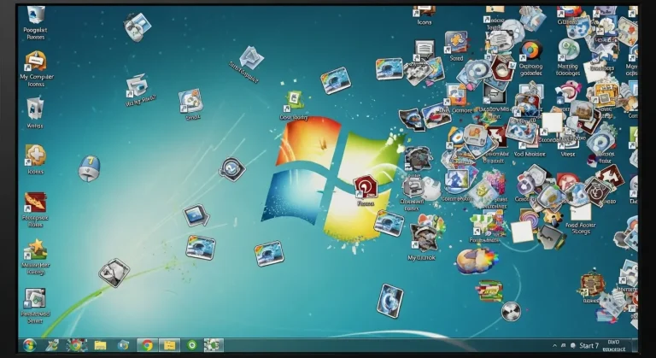656x358 pixels.
Task: Select the blue-screen arrow-shaped tile
Action: pos(196,215)
